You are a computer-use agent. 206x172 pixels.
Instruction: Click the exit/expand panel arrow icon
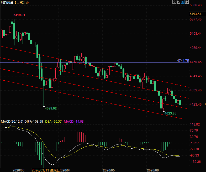[x=187, y=2]
